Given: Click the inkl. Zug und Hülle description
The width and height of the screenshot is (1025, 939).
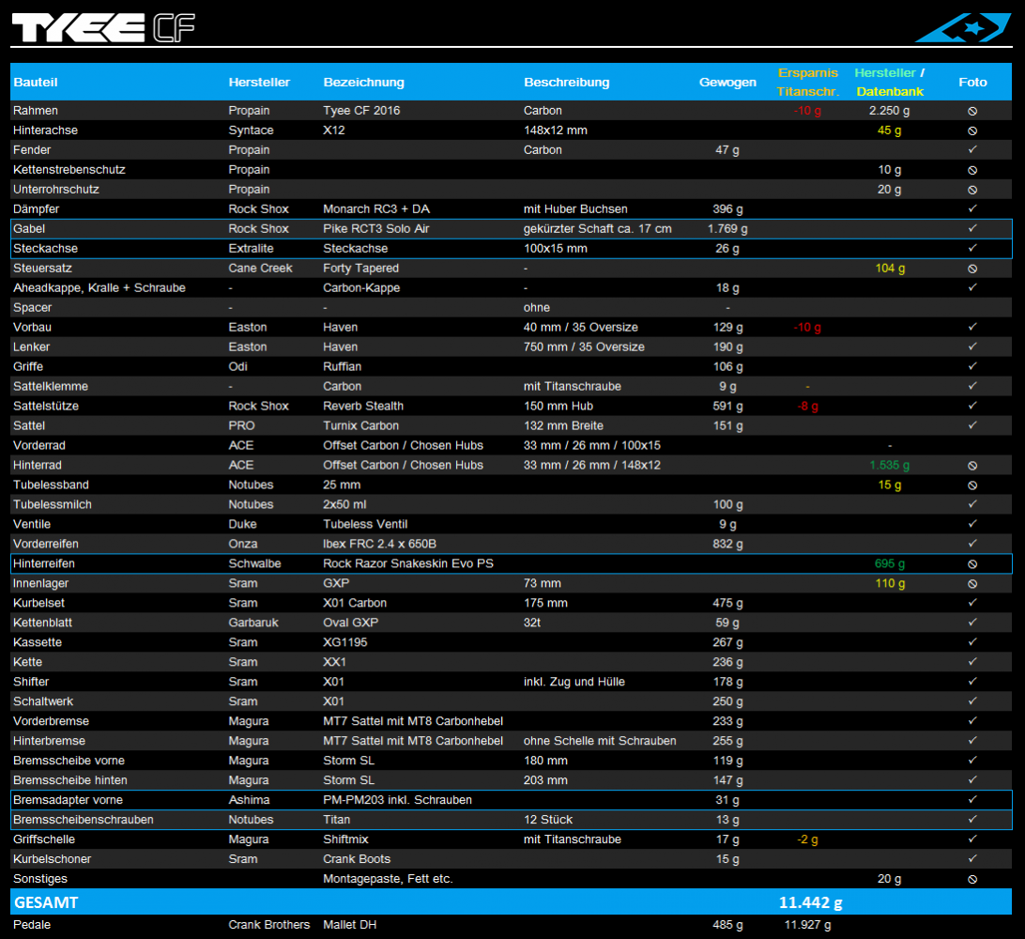Looking at the screenshot, I should coord(574,682).
